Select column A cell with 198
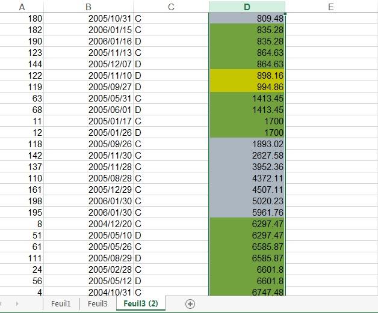This screenshot has height=313, width=378. [22, 201]
